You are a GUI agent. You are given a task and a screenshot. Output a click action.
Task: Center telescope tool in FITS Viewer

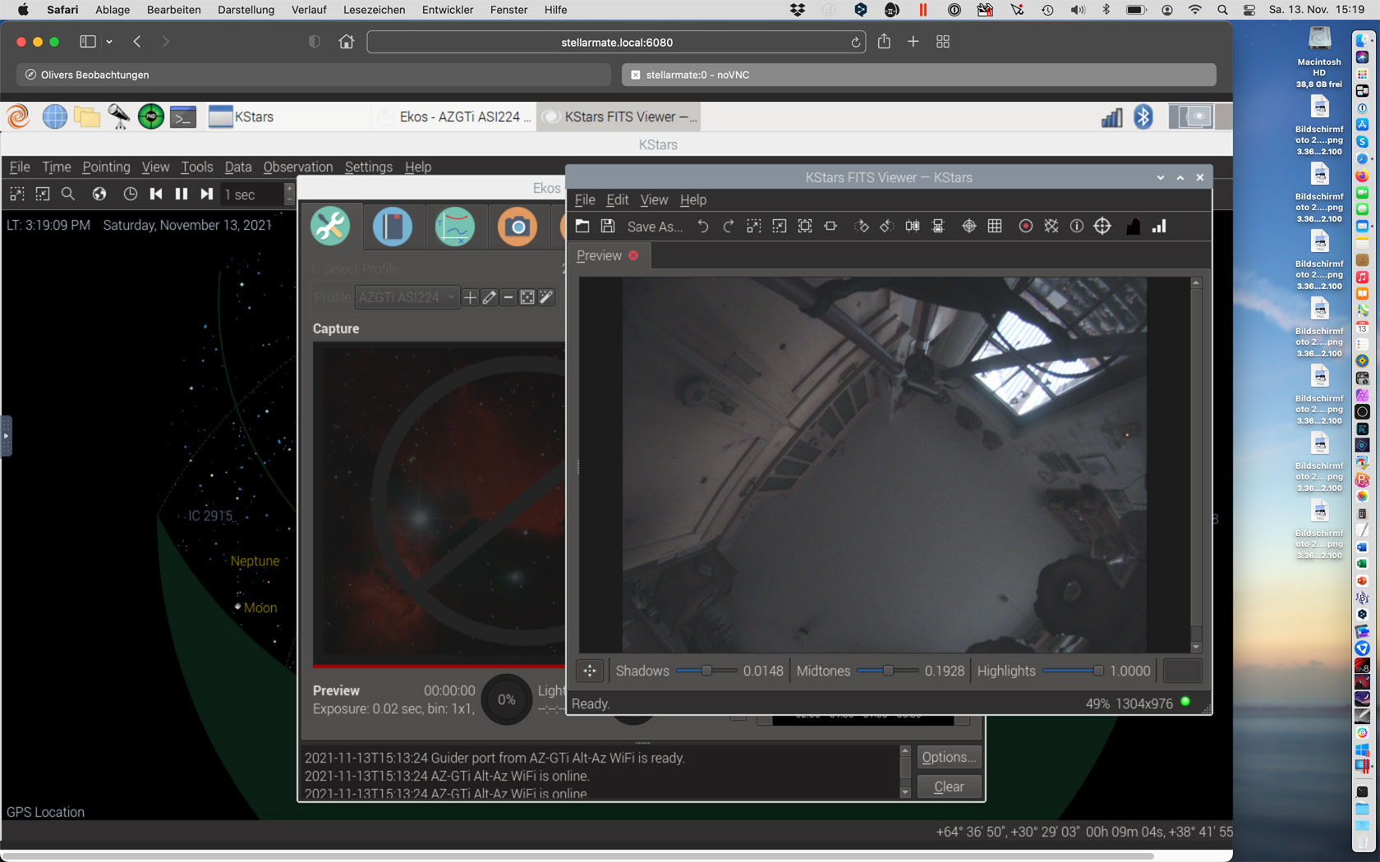(1102, 226)
